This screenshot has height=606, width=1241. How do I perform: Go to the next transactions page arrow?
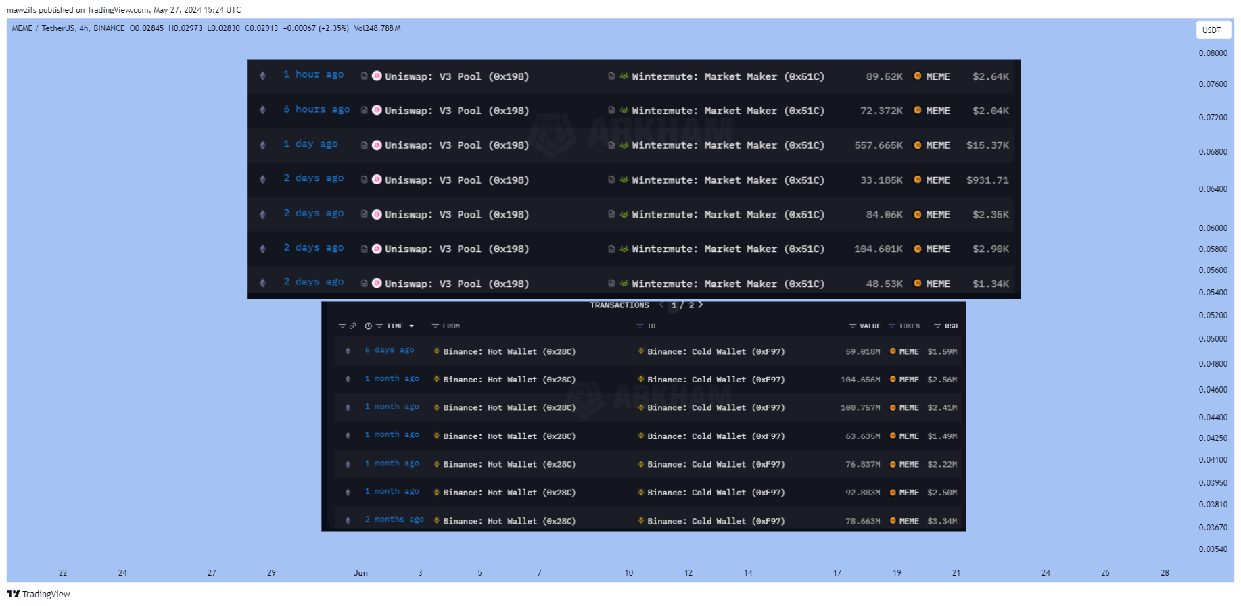coord(701,305)
